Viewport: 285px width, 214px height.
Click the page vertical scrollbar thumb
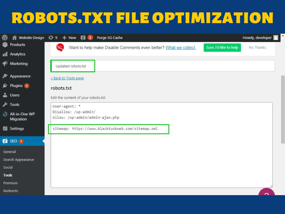[x=283, y=110]
